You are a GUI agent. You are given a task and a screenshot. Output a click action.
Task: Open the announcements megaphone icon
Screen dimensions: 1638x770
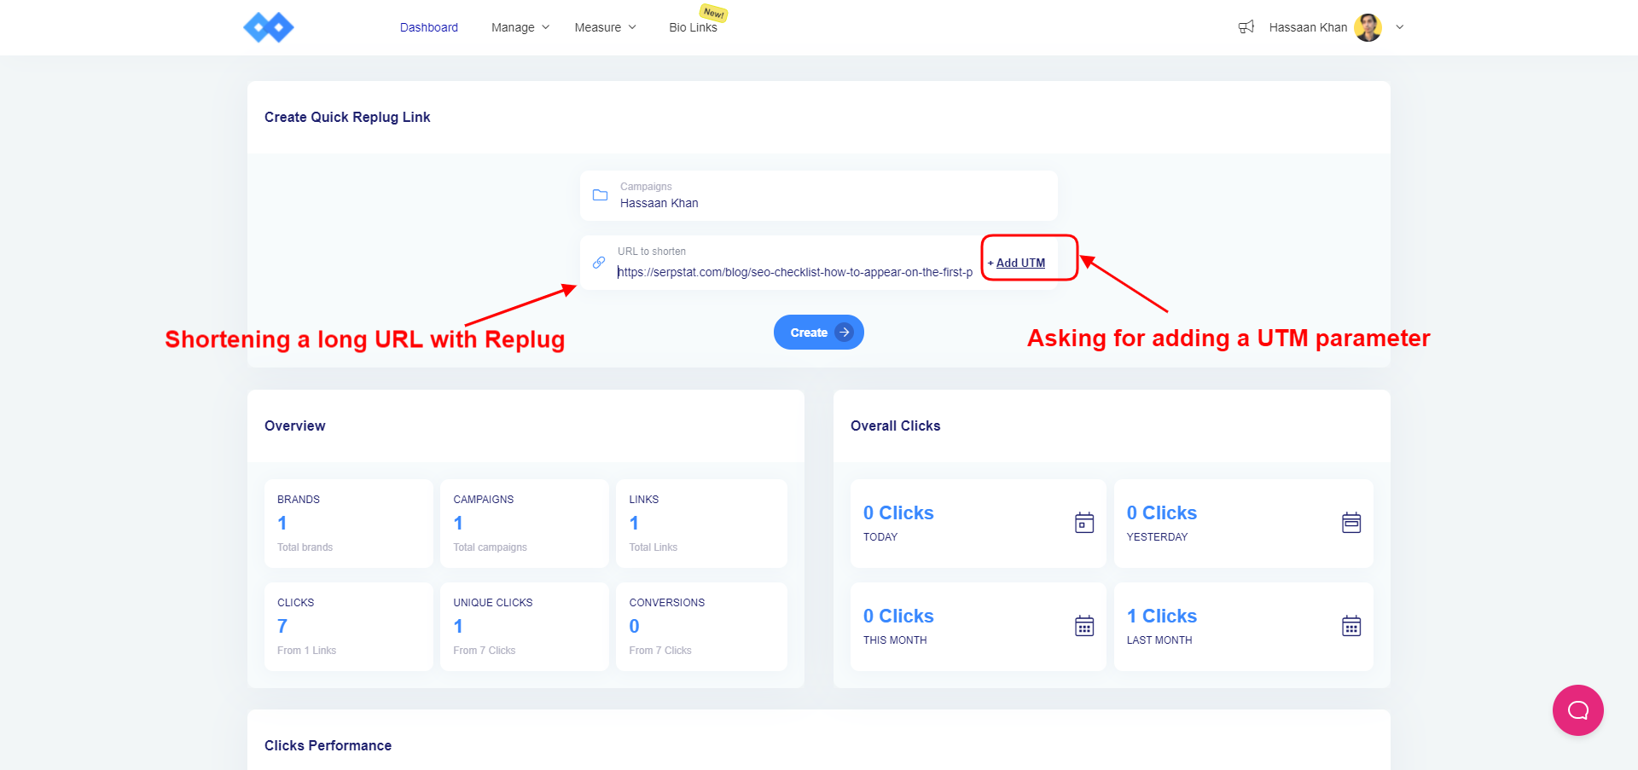click(1246, 27)
